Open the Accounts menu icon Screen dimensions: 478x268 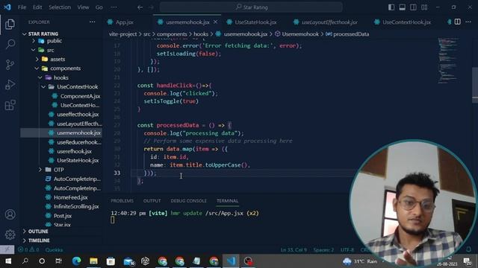click(x=10, y=214)
